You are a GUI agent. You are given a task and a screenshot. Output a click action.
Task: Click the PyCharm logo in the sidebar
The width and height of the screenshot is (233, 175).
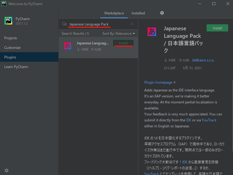tap(8, 21)
